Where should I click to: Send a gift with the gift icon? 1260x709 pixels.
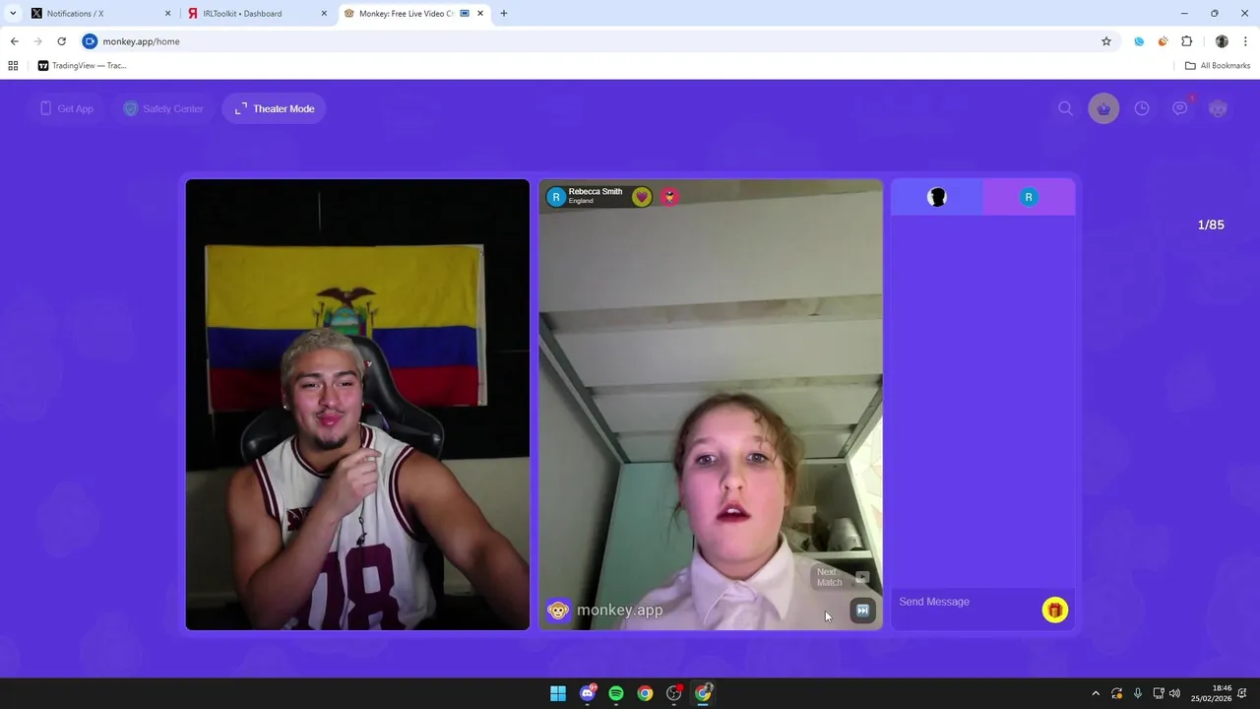point(1055,611)
